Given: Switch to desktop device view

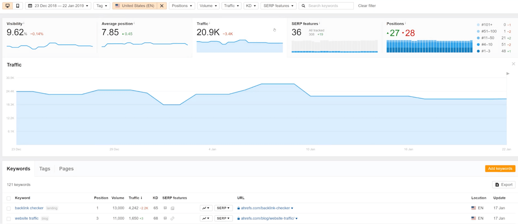Looking at the screenshot, I should tap(7, 6).
